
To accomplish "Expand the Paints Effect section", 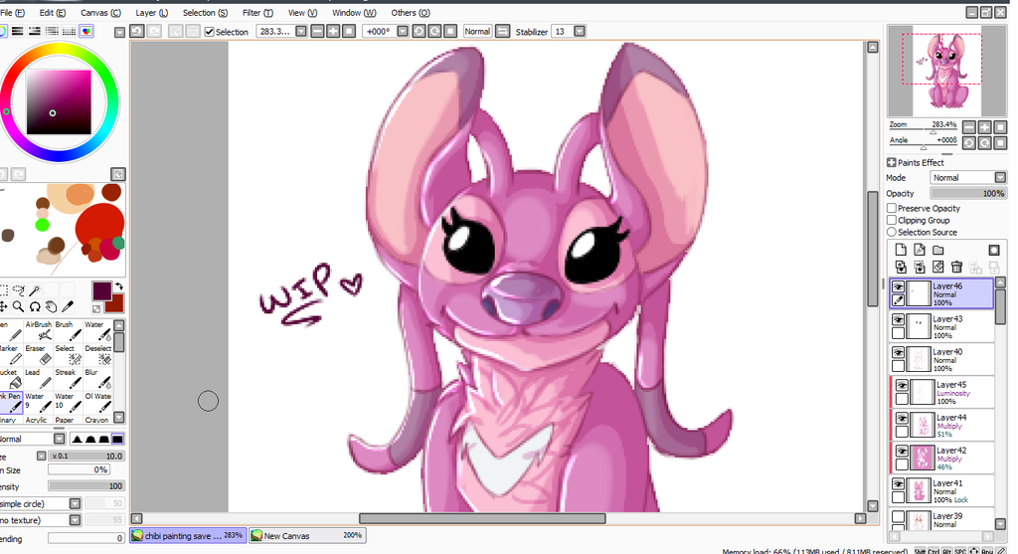I will (x=892, y=163).
